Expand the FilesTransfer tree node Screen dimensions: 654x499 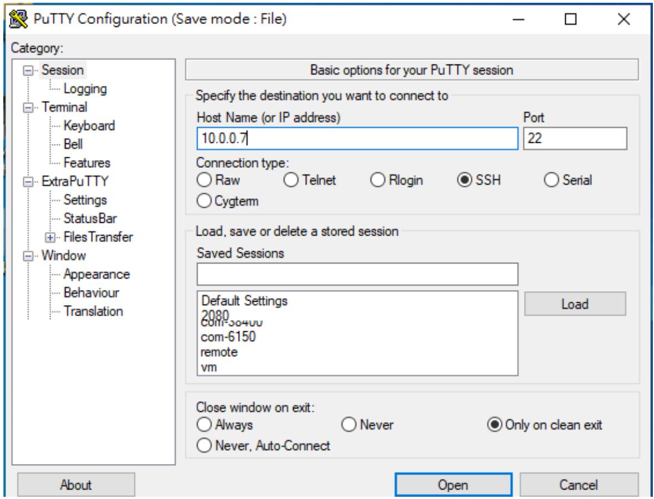tap(50, 238)
